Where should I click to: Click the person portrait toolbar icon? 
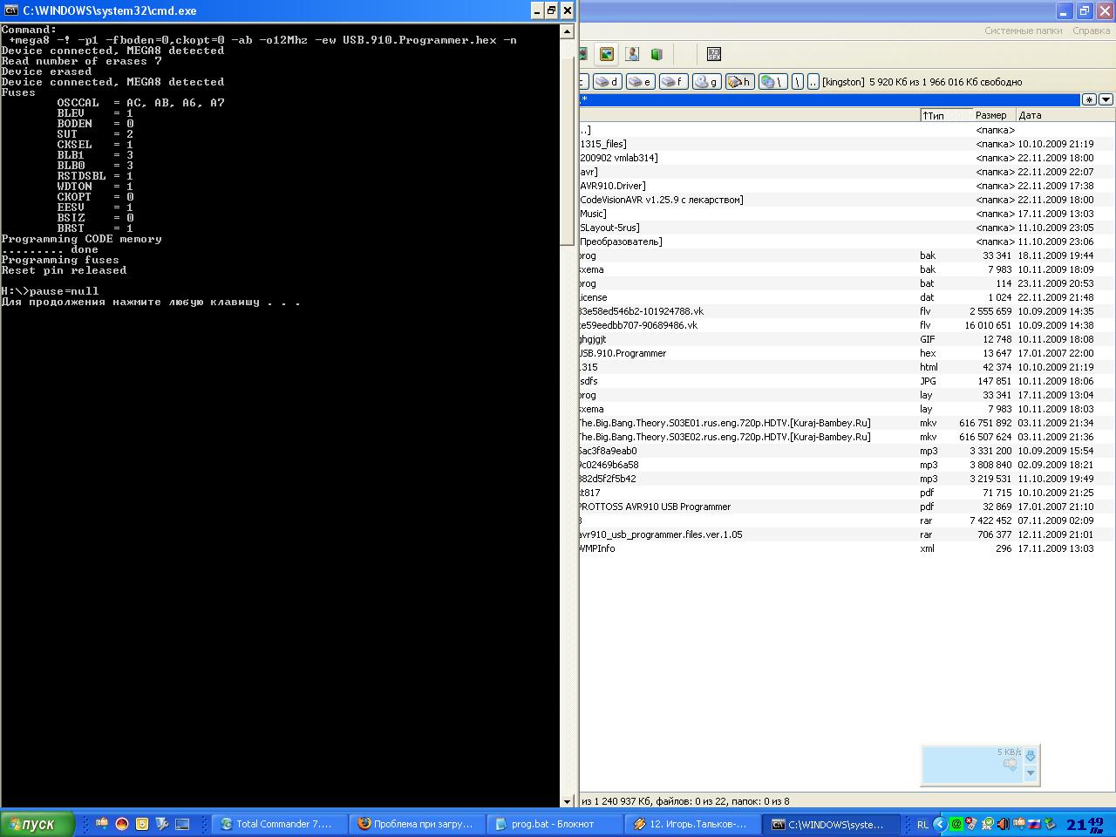[632, 54]
